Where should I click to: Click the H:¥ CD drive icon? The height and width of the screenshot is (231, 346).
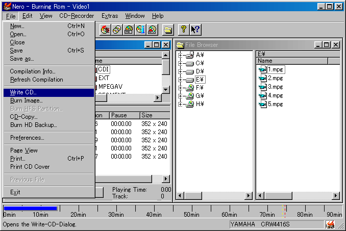[190, 104]
